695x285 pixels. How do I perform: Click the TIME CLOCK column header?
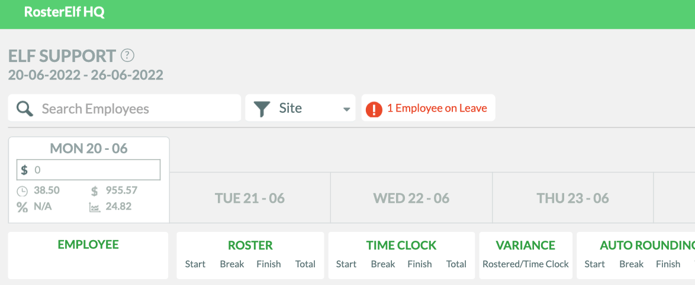(401, 245)
